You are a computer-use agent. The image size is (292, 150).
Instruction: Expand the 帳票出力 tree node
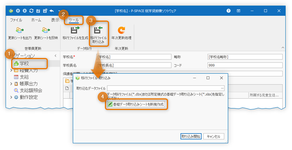11,84
